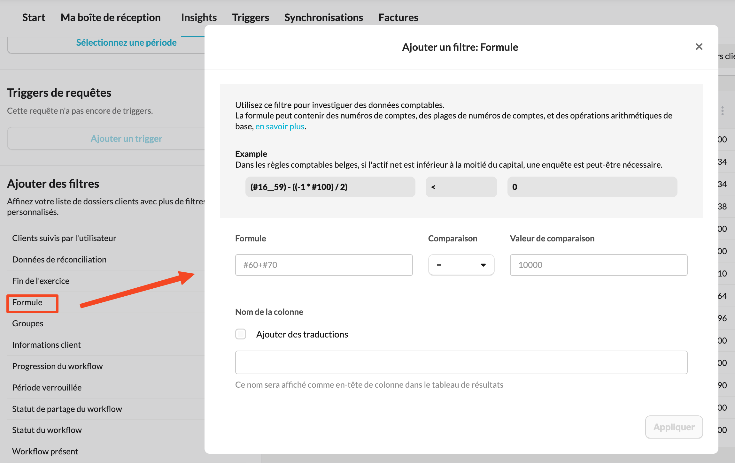Go to Synchronisations tab

pyautogui.click(x=323, y=18)
